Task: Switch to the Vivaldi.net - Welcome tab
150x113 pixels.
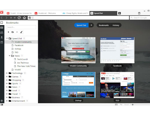Action: click(x=47, y=13)
